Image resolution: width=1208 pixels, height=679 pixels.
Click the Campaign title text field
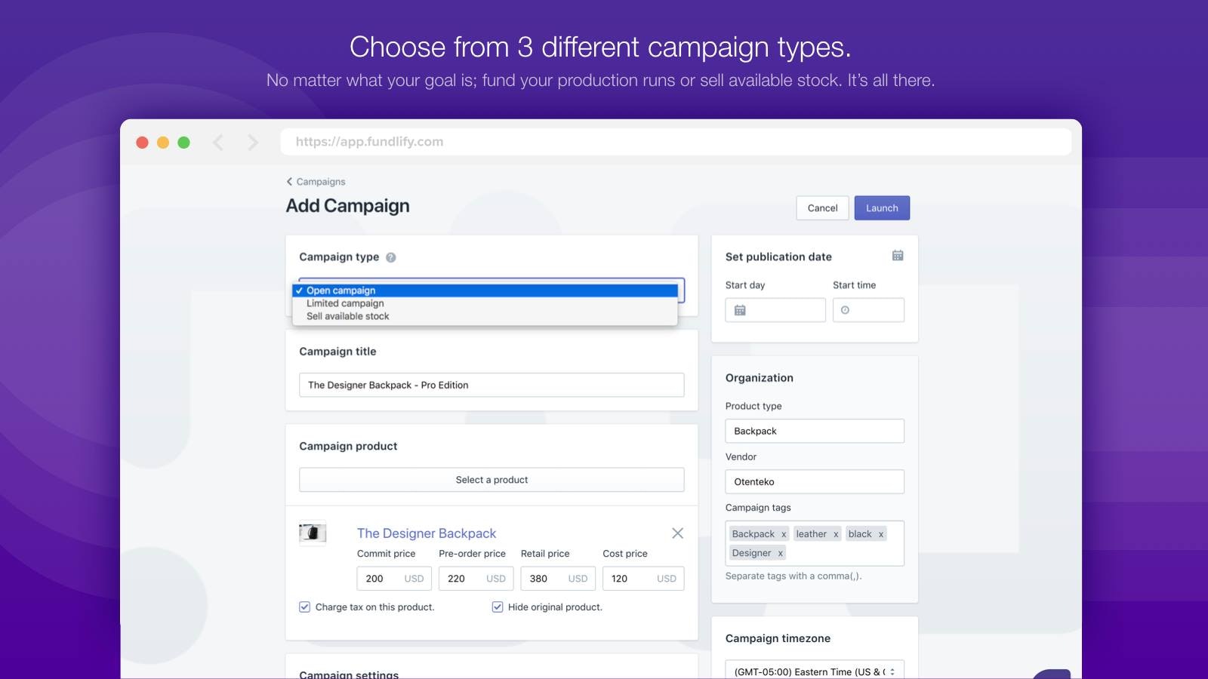coord(492,385)
